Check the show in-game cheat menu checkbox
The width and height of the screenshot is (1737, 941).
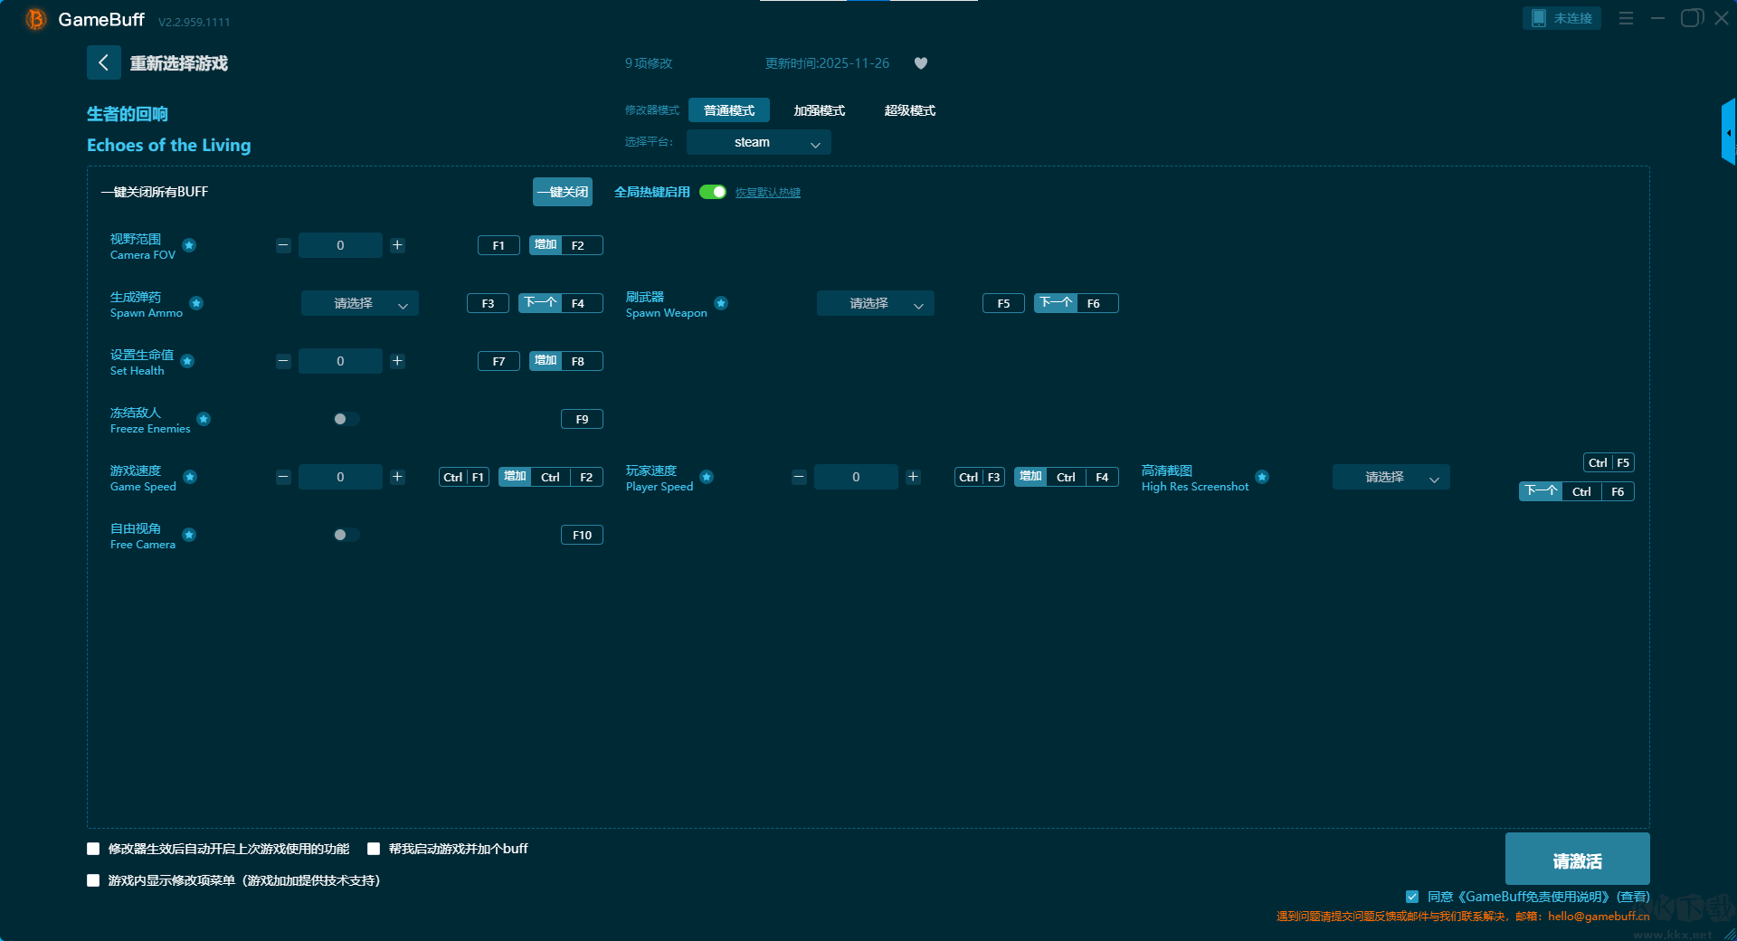pos(93,880)
